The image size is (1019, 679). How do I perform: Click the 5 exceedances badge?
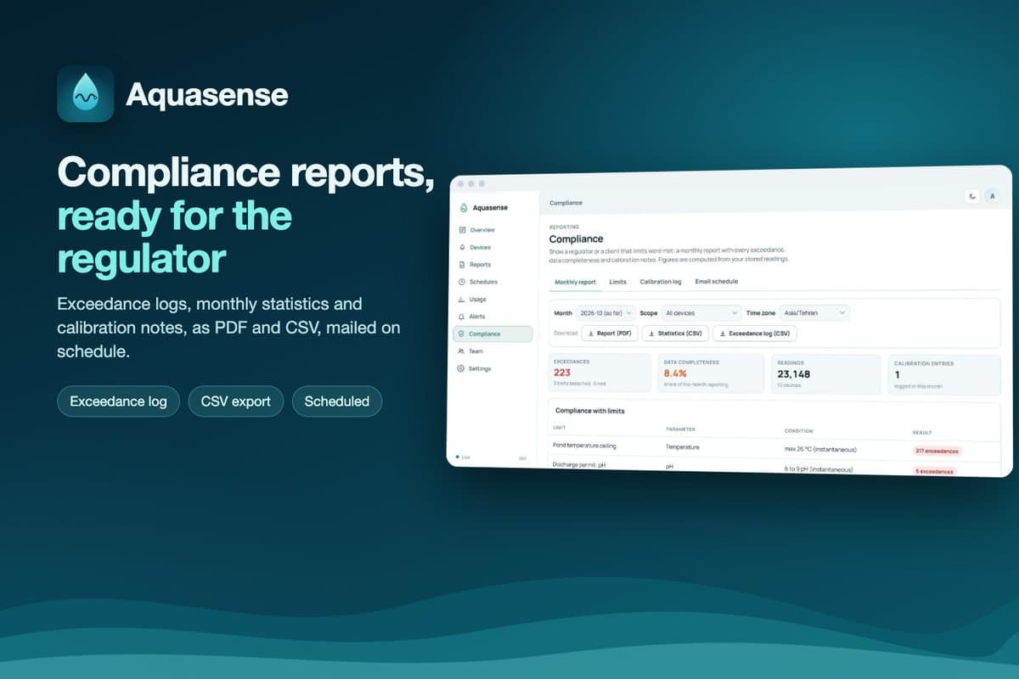tap(934, 471)
